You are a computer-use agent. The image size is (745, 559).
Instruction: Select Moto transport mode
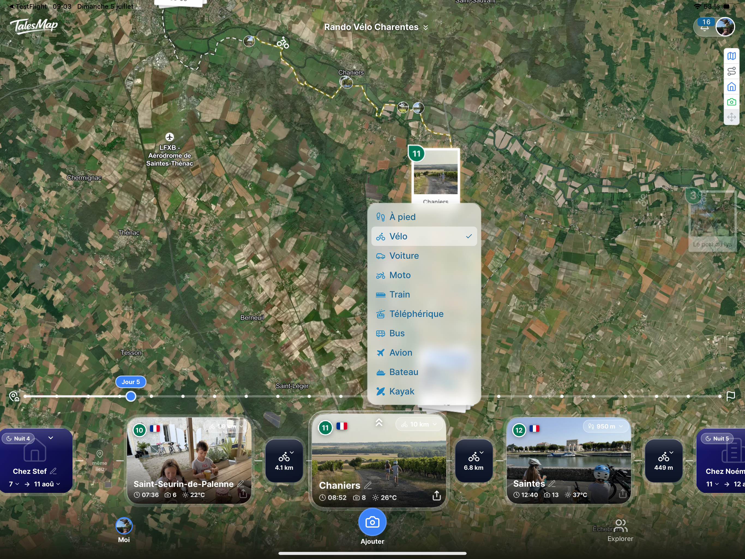click(424, 275)
